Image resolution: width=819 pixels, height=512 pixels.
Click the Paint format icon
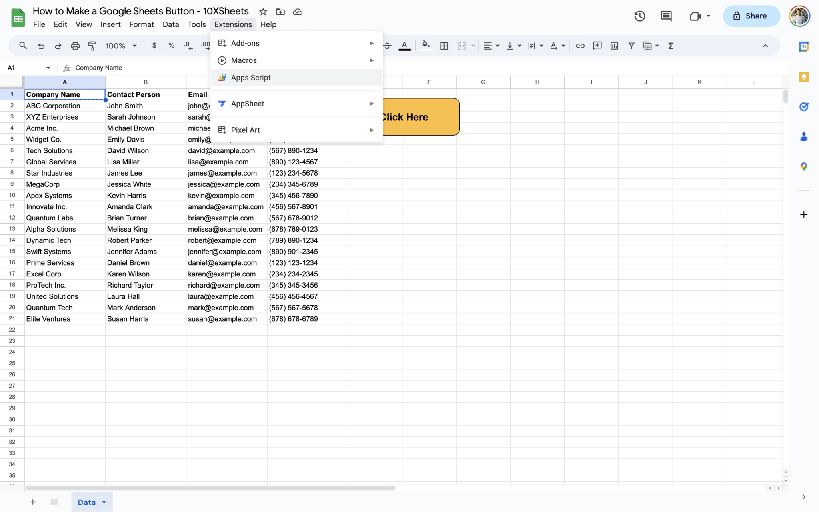tap(92, 46)
